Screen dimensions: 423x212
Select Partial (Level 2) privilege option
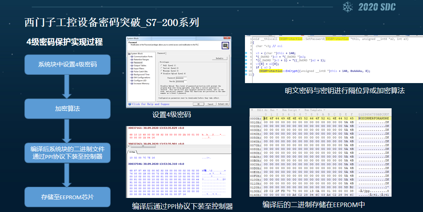tap(162, 68)
